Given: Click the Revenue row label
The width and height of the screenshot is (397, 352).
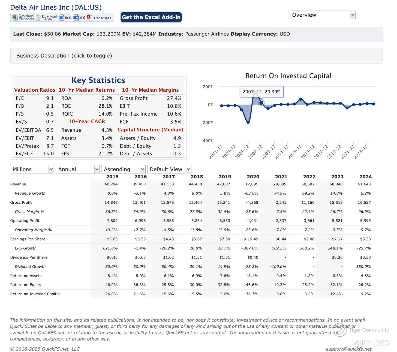Looking at the screenshot, I should pyautogui.click(x=18, y=184).
